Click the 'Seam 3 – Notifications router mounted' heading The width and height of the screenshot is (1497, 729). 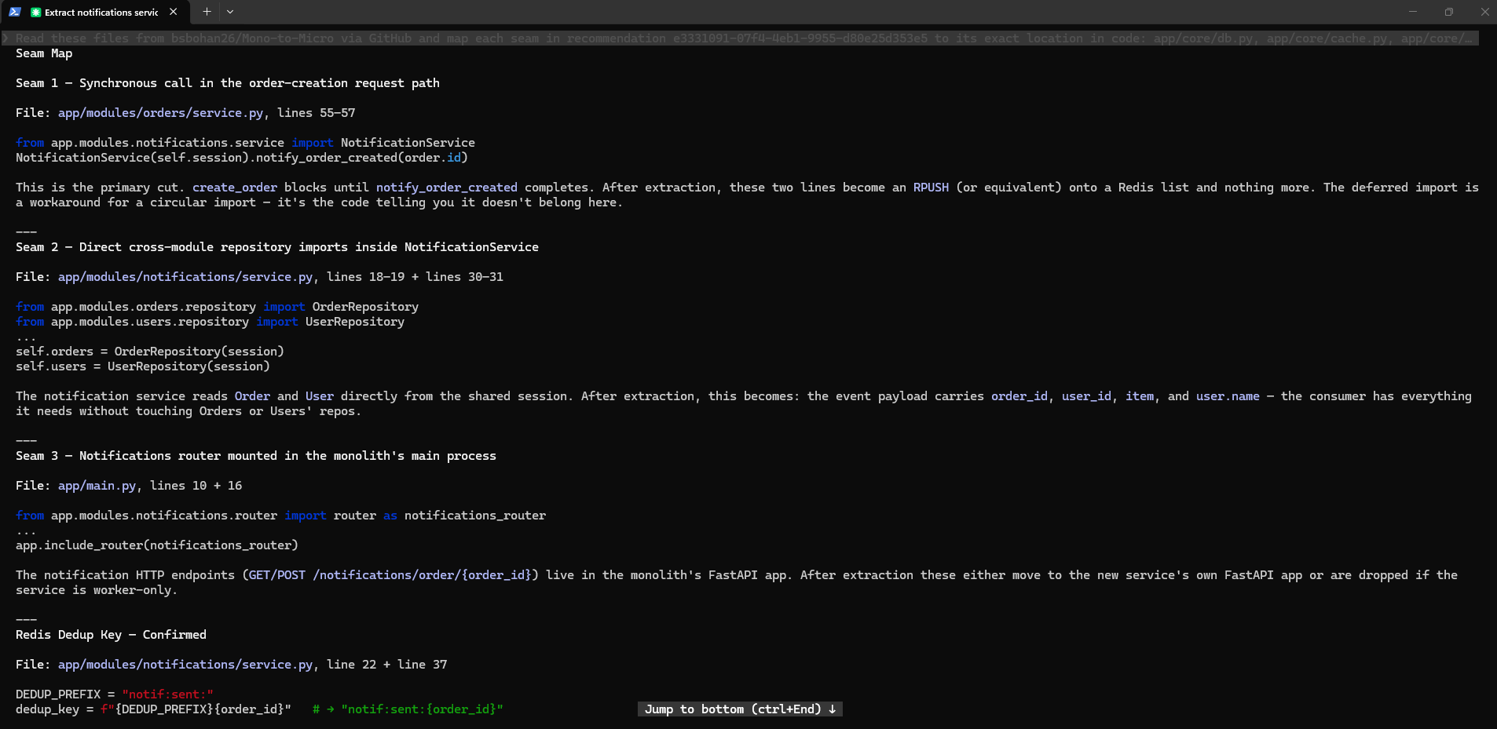pos(256,456)
